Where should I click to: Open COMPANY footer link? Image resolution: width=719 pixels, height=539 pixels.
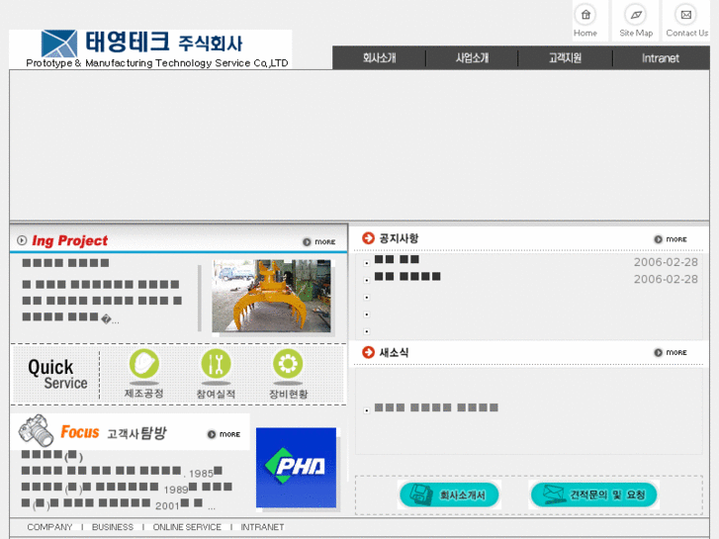[50, 527]
